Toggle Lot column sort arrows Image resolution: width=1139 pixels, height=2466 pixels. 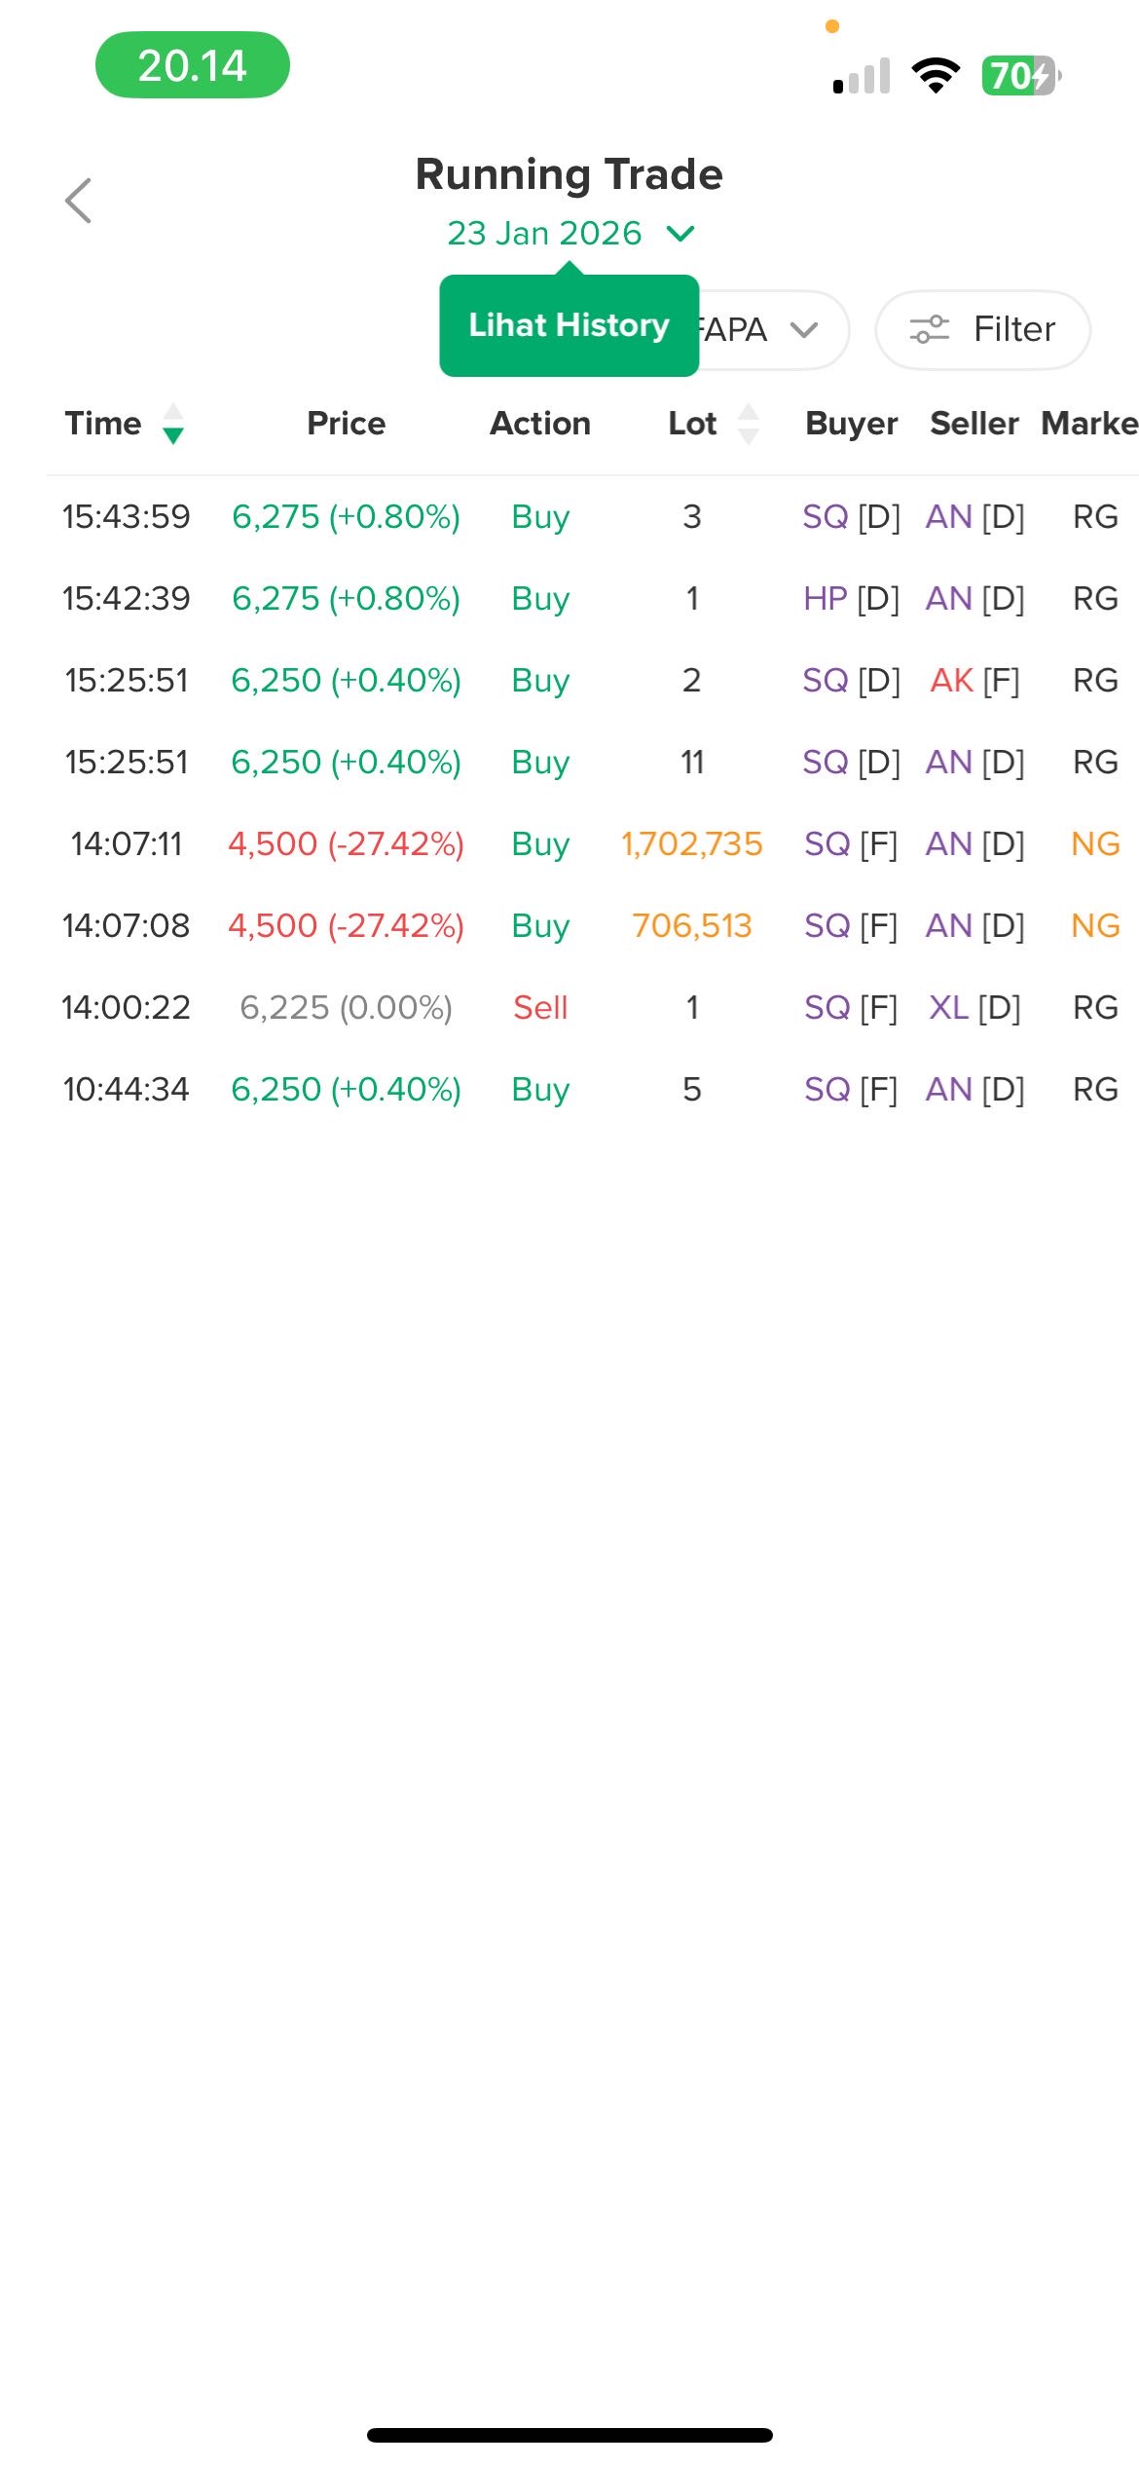click(749, 424)
